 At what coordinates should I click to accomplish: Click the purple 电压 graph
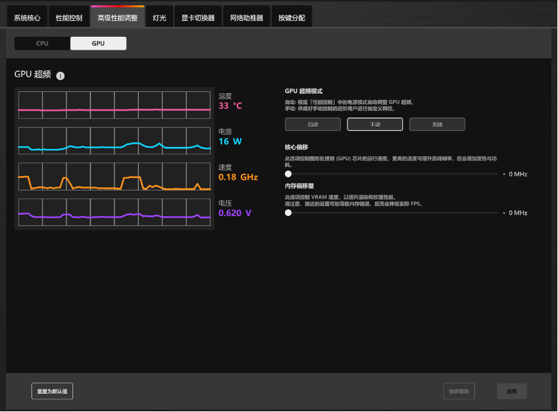pos(114,212)
